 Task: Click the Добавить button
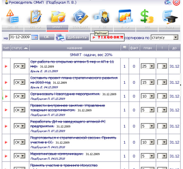click(77, 37)
